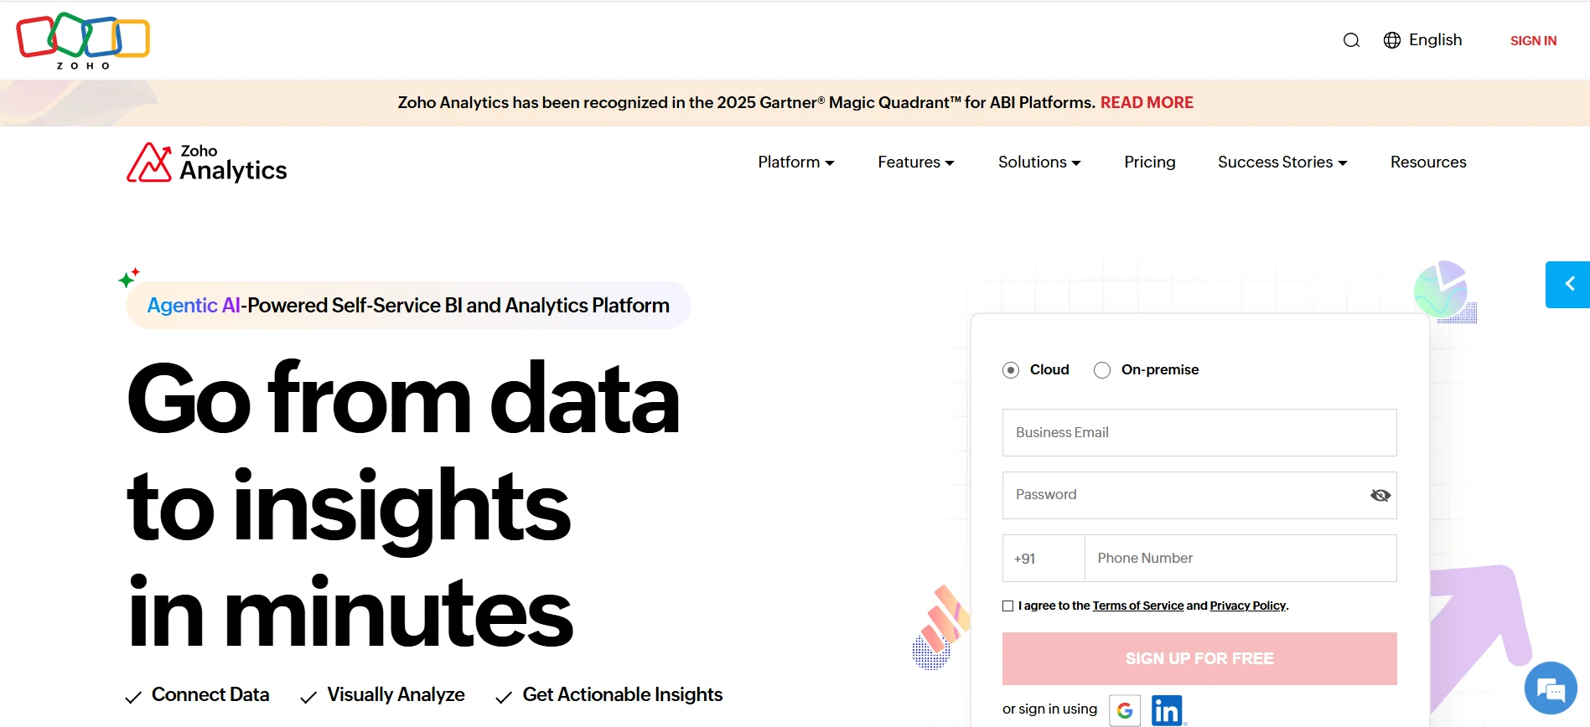This screenshot has width=1590, height=727.
Task: Expand the blue side panel arrow
Action: [x=1568, y=285]
